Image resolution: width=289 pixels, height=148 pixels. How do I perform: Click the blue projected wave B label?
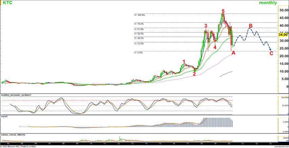tap(250, 26)
